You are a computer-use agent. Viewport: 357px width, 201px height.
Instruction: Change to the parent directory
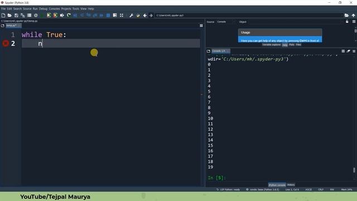pyautogui.click(x=353, y=15)
